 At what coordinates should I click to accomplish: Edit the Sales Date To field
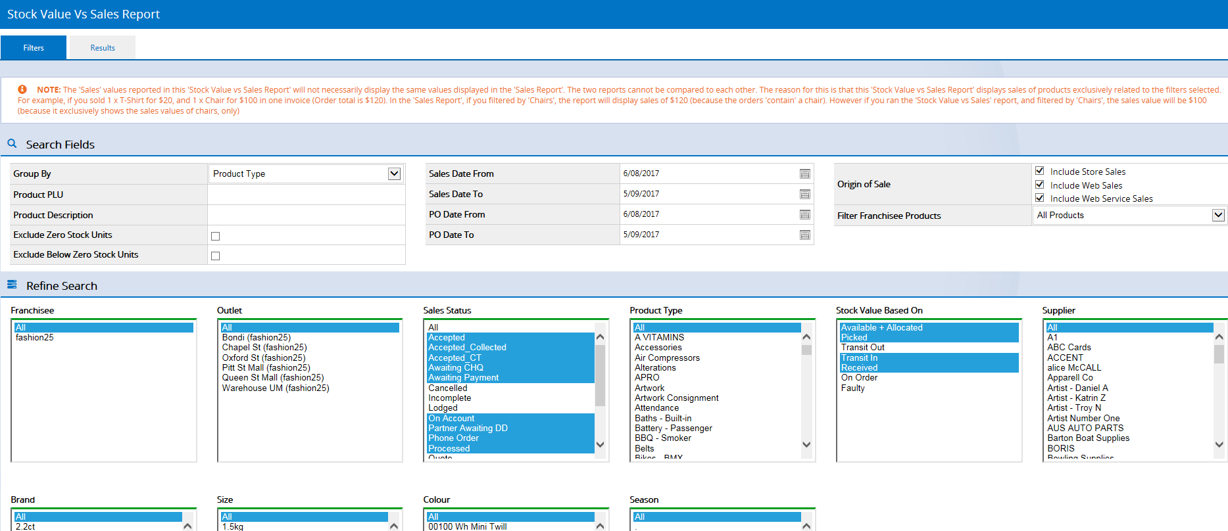pos(709,194)
